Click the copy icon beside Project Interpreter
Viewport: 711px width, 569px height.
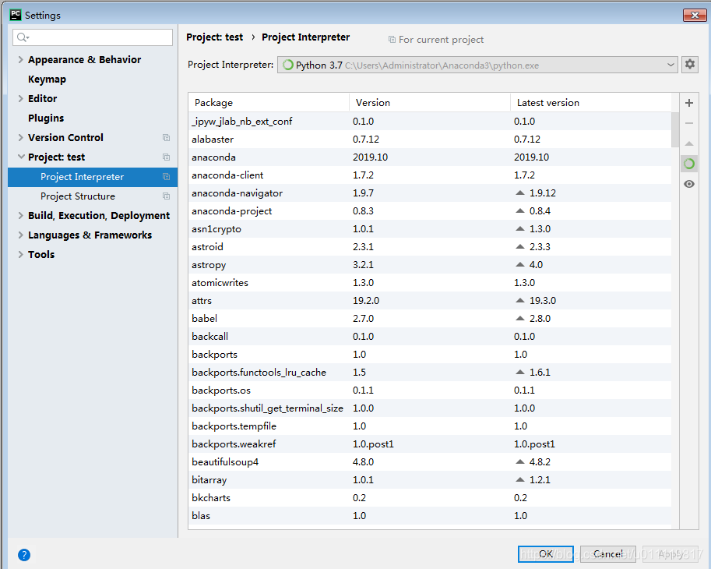click(167, 176)
